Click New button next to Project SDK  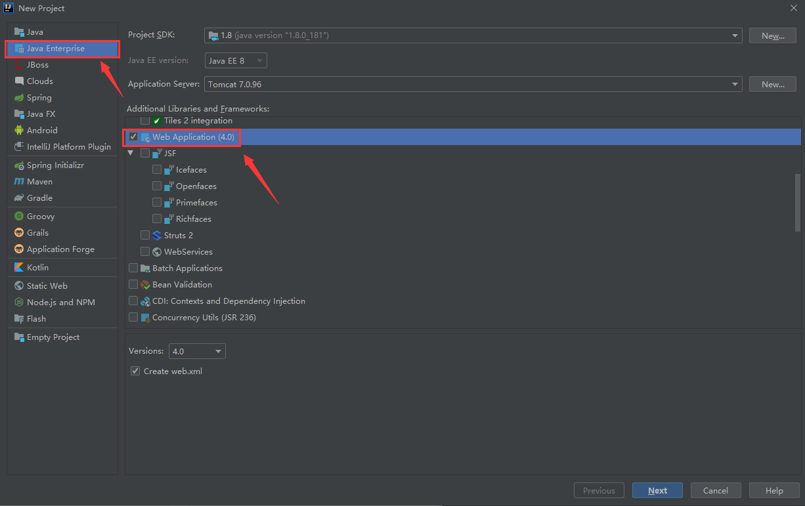pos(773,35)
